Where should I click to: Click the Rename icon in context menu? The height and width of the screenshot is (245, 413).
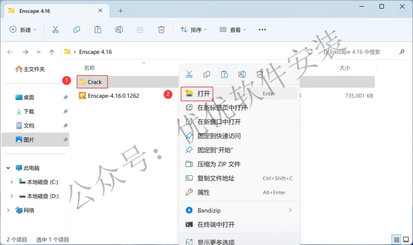[x=242, y=75]
